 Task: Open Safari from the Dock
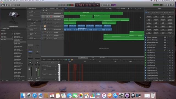pos(35,96)
